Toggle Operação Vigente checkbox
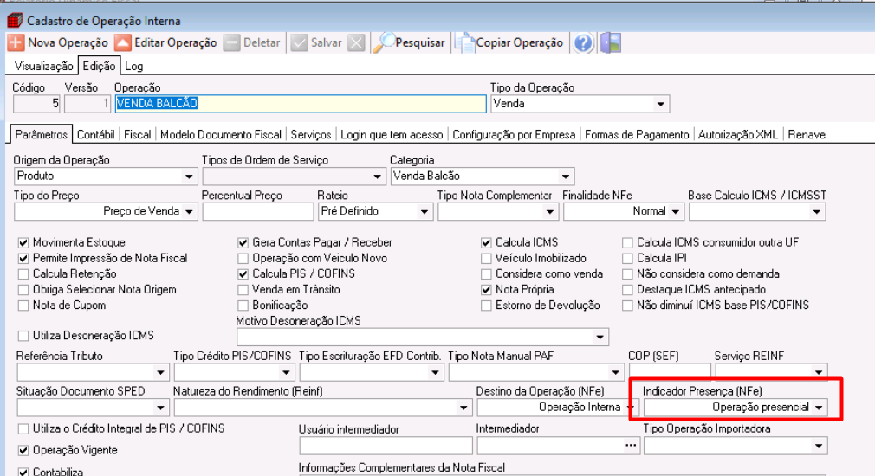 tap(23, 450)
